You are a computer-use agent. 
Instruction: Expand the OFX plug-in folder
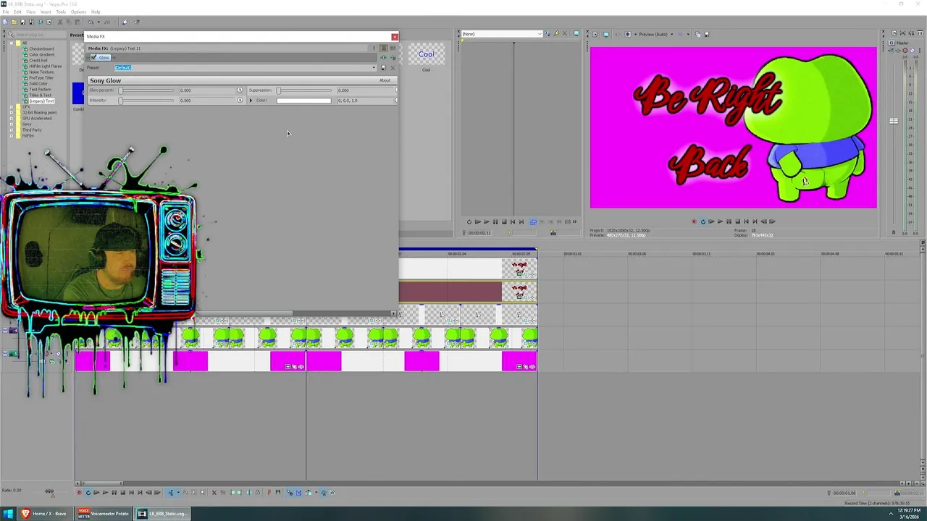pyautogui.click(x=12, y=106)
